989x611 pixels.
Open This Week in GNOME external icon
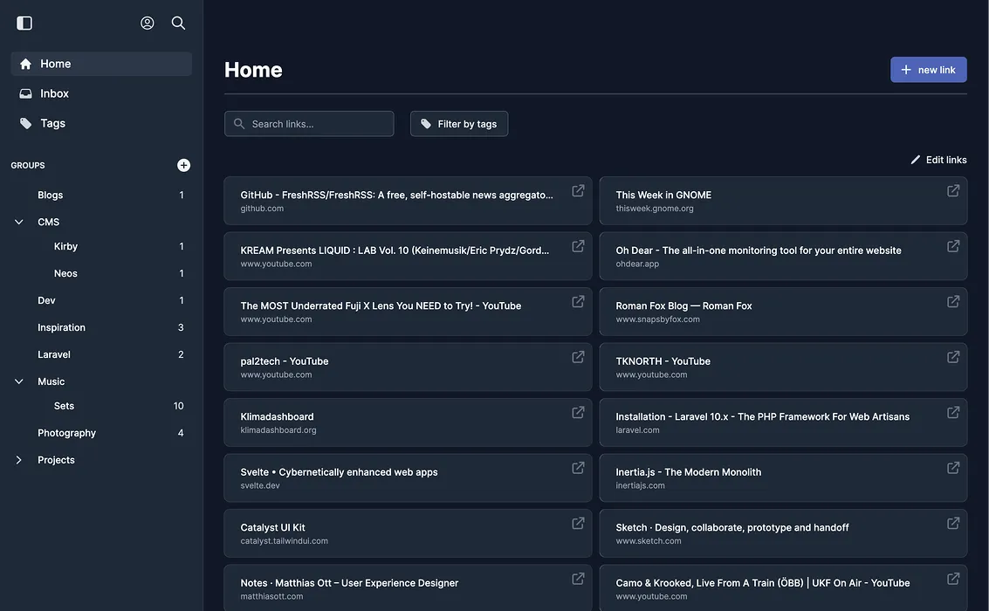[x=953, y=191]
